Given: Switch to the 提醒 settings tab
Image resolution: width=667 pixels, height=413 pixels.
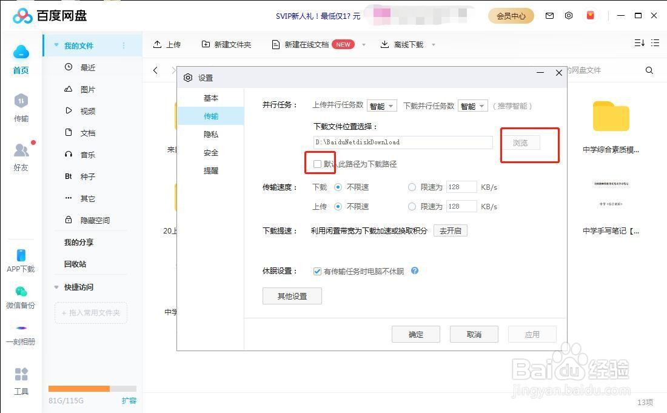Looking at the screenshot, I should click(210, 170).
